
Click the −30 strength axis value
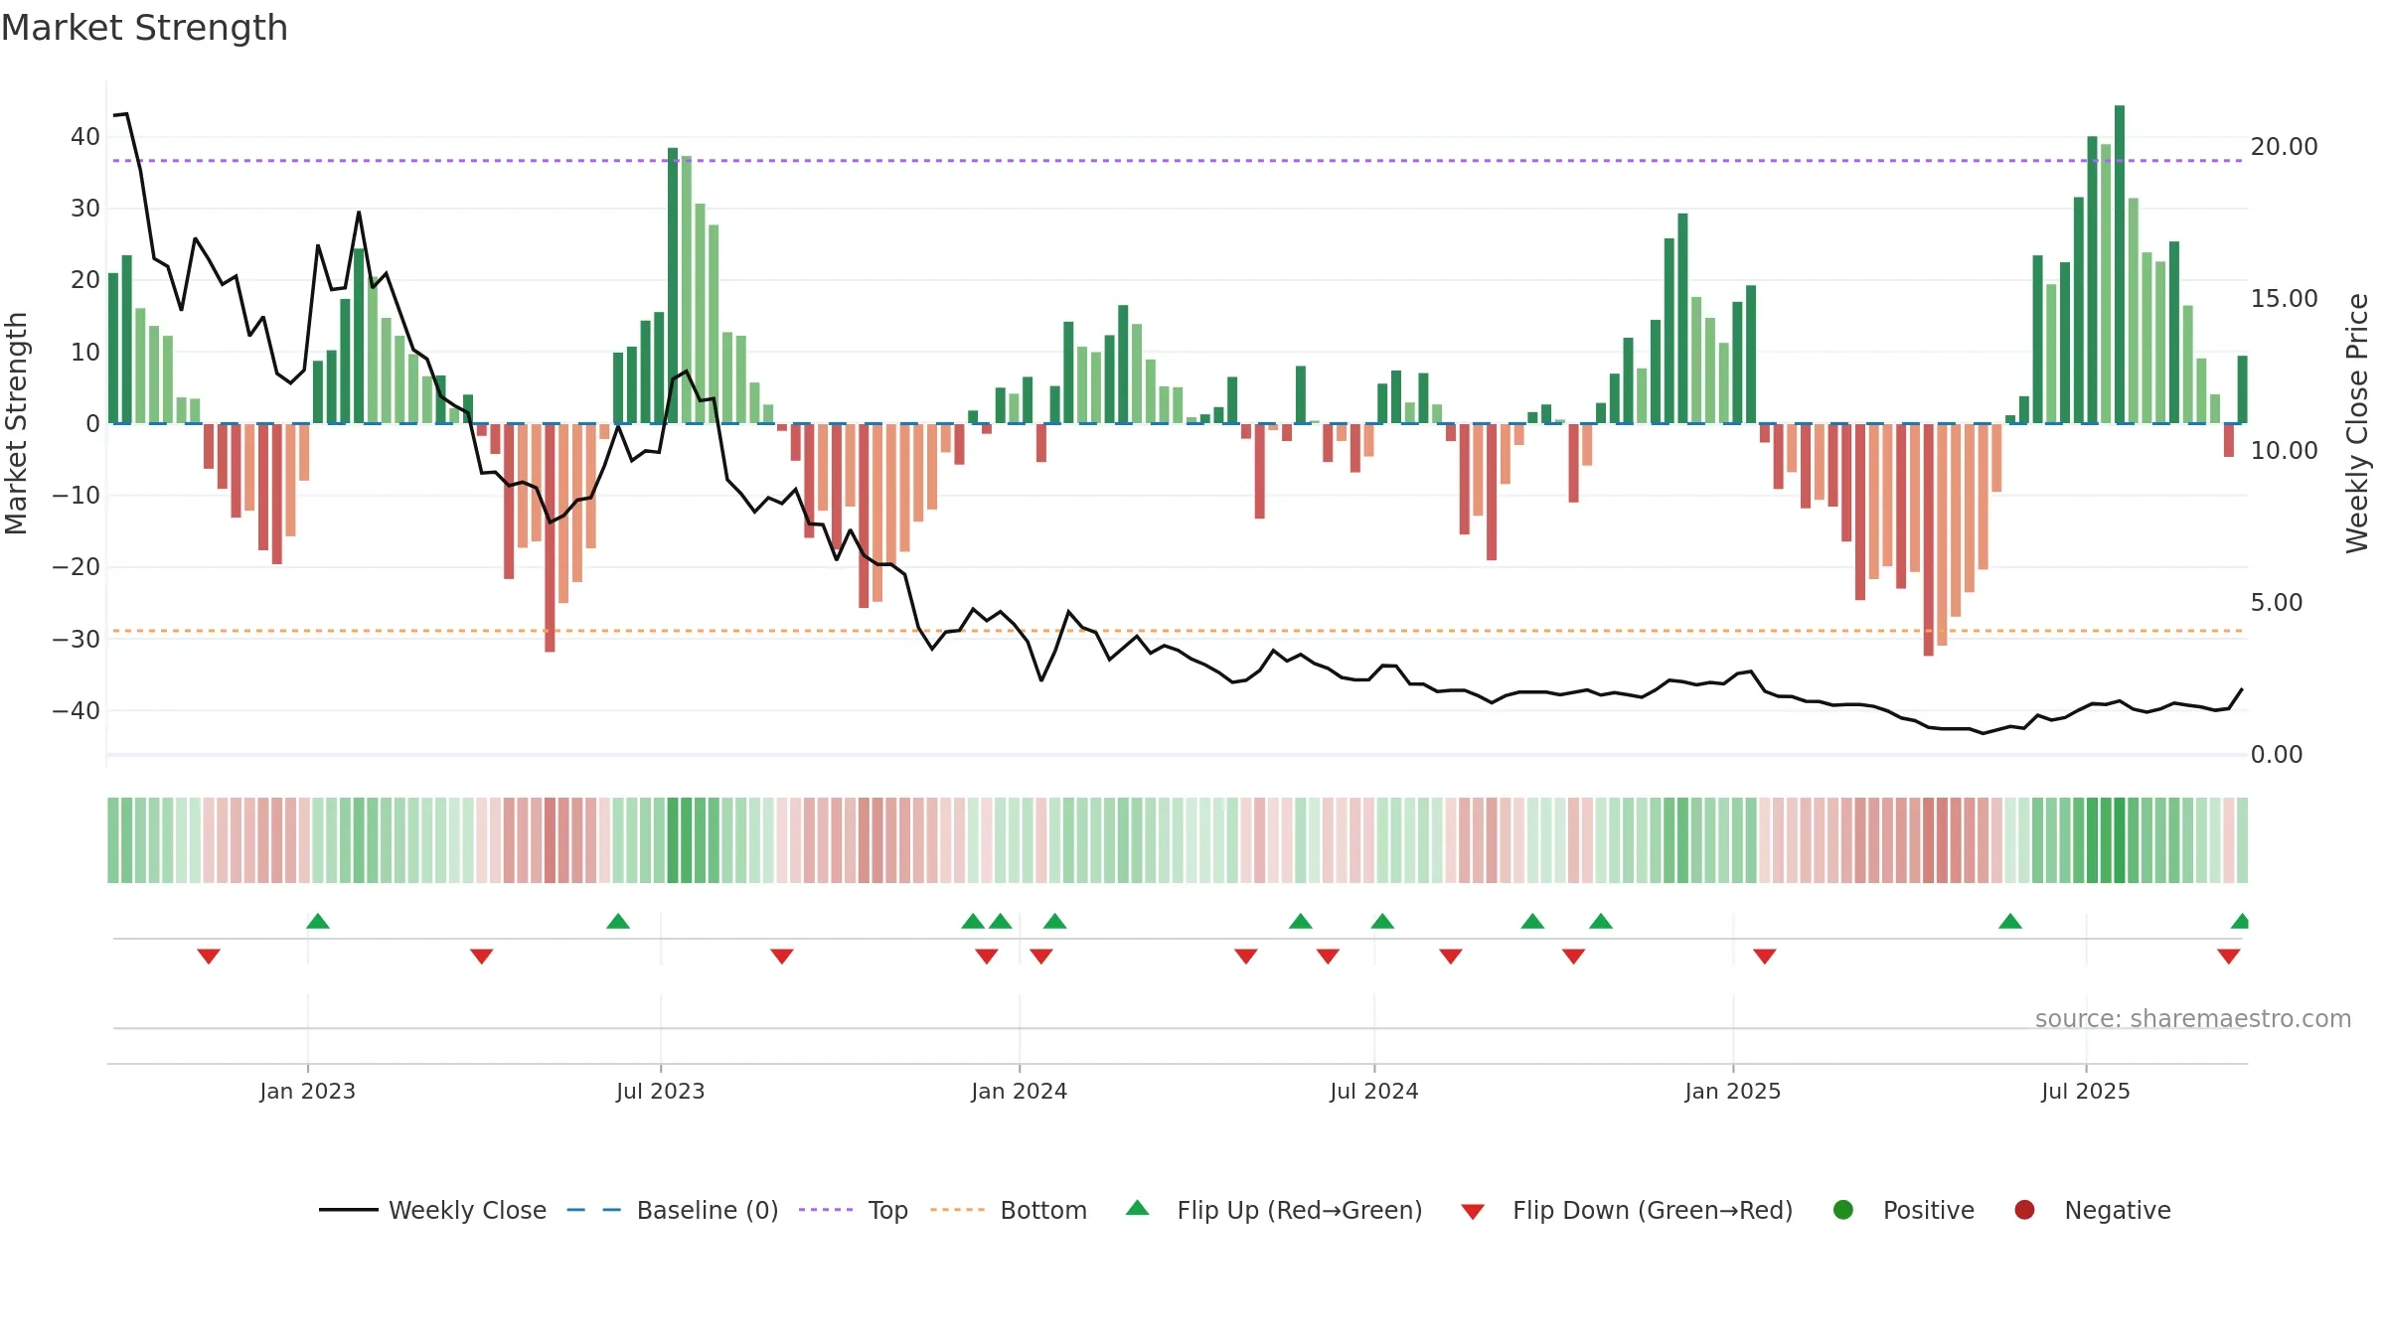pyautogui.click(x=77, y=640)
